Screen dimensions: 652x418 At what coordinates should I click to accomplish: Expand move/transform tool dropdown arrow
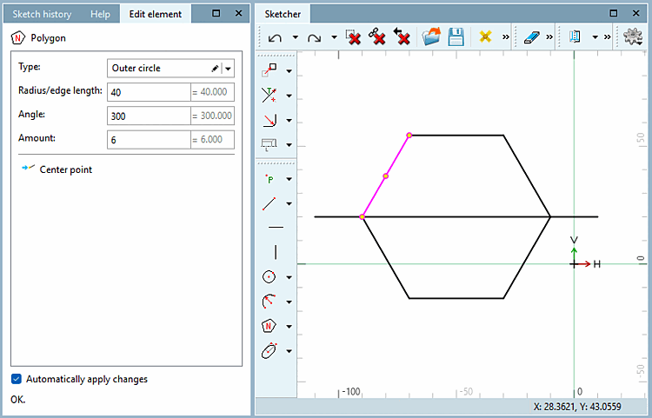pos(289,71)
